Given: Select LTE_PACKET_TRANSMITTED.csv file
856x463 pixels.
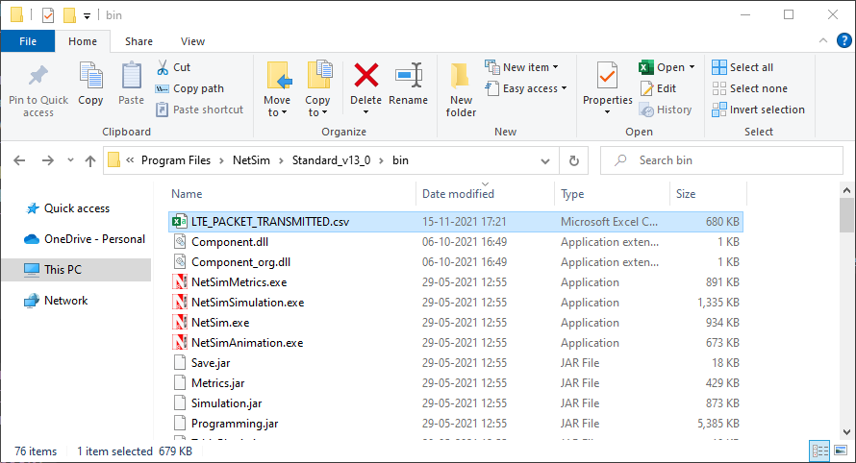Looking at the screenshot, I should pyautogui.click(x=456, y=222).
